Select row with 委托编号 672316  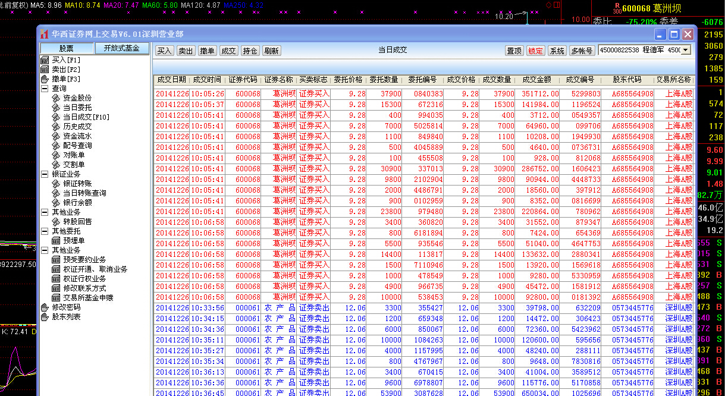424,104
